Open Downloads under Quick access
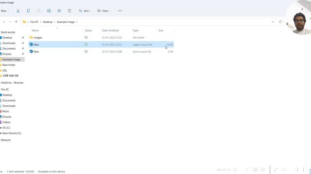The image size is (311, 174). tap(9, 43)
